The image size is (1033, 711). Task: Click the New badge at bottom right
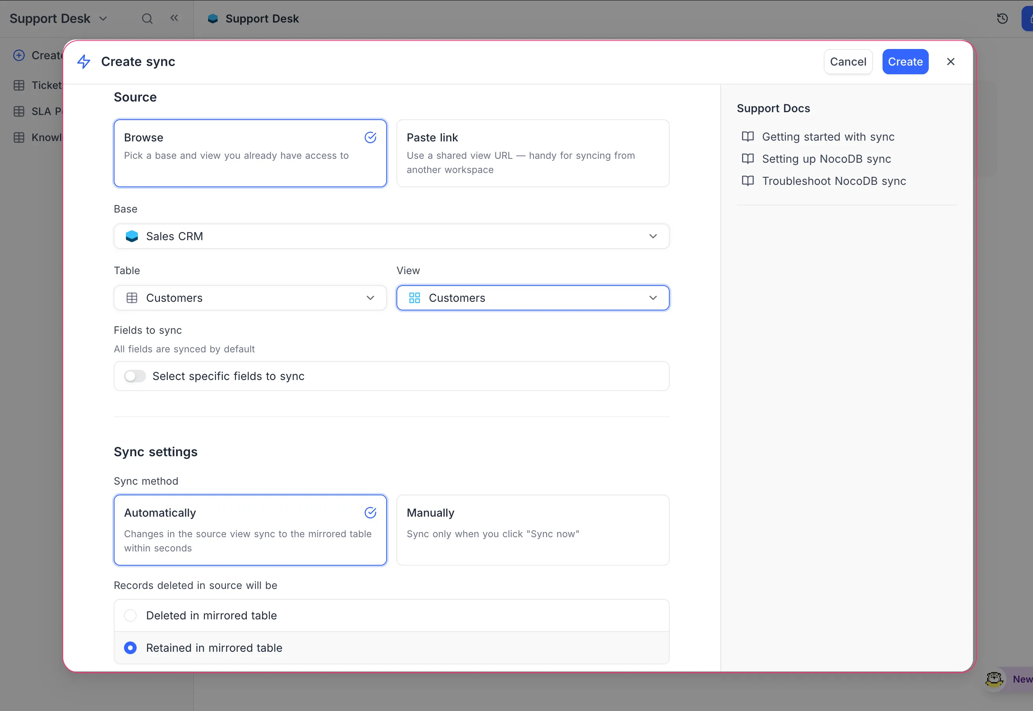tap(1022, 679)
